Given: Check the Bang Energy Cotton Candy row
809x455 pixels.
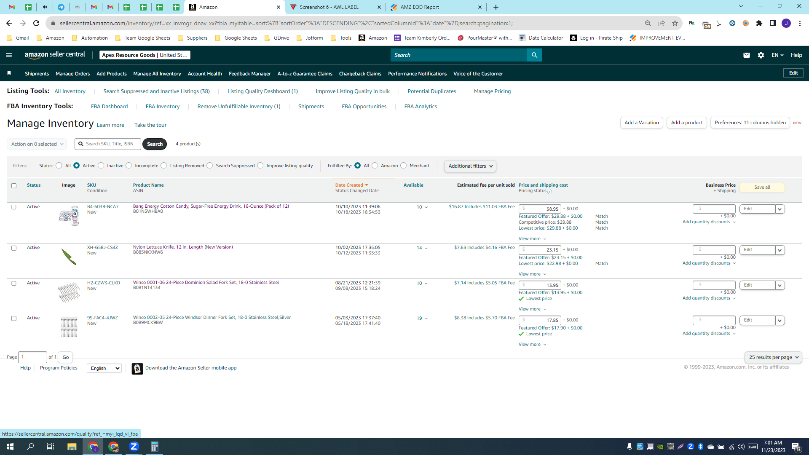Looking at the screenshot, I should [14, 207].
